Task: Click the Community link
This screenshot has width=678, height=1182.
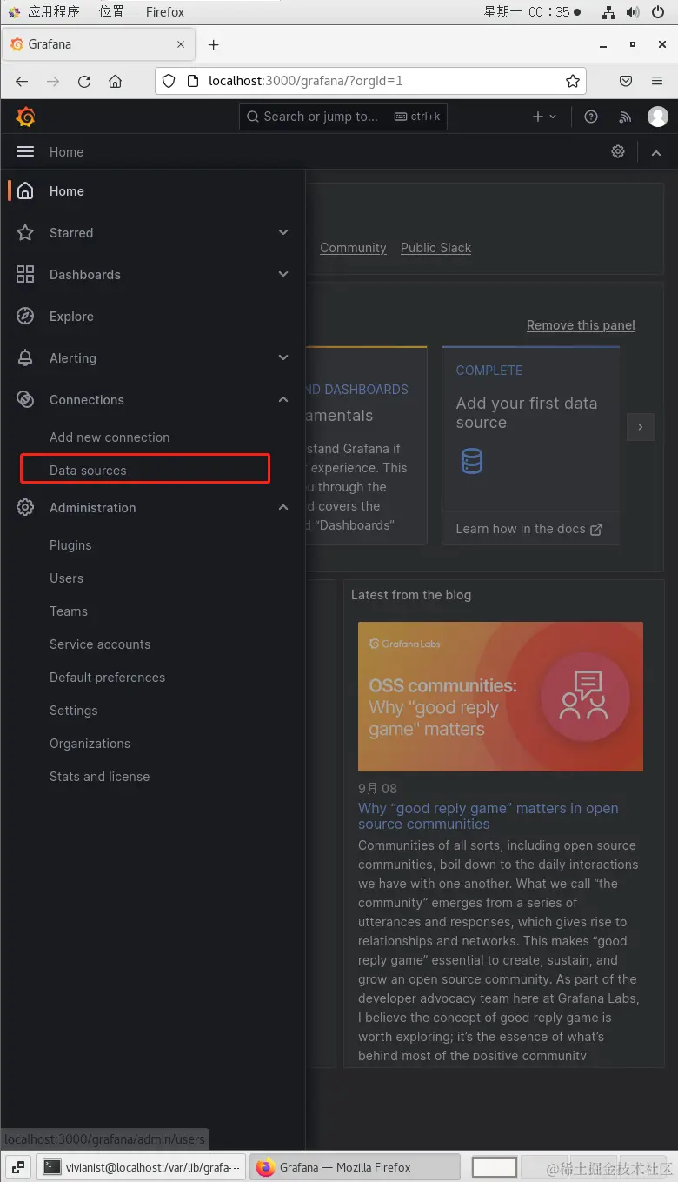Action: 353,248
